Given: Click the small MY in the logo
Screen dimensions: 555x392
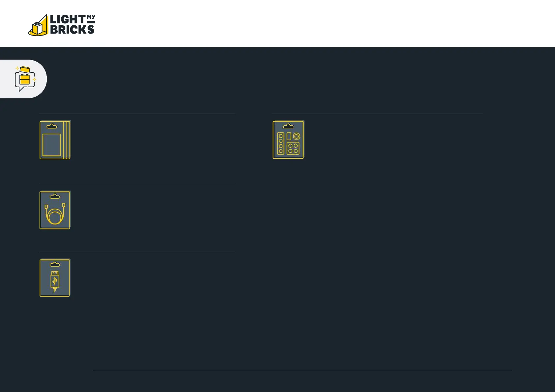Looking at the screenshot, I should pyautogui.click(x=91, y=17).
